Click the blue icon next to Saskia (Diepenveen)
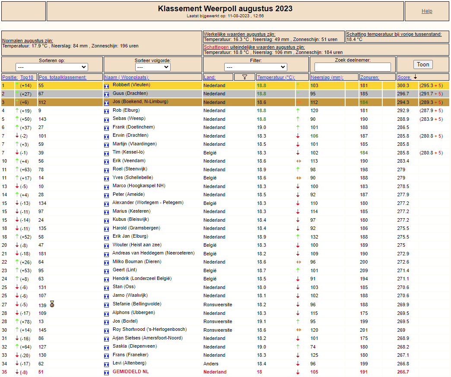Viewport: 451px width, 377px height. click(x=106, y=347)
